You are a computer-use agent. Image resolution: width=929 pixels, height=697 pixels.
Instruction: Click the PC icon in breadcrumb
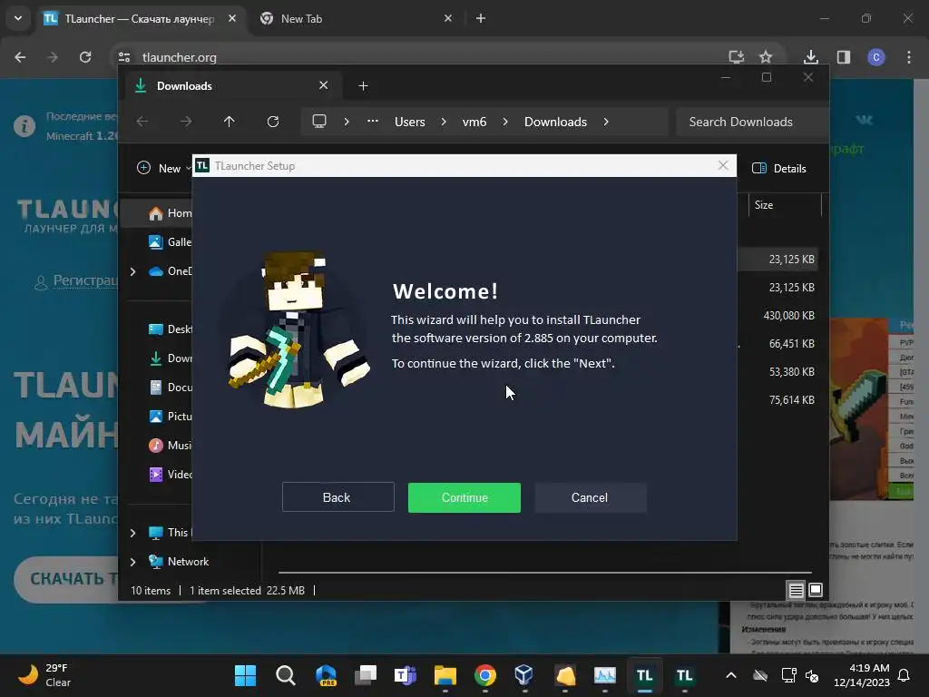coord(319,122)
